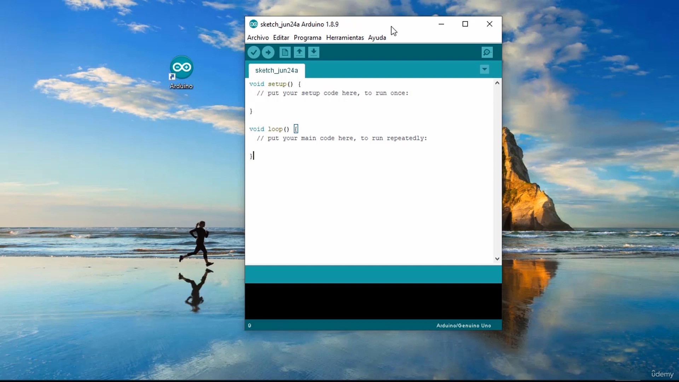Click the Upload arrow button
Screen dimensions: 679x382
click(268, 52)
